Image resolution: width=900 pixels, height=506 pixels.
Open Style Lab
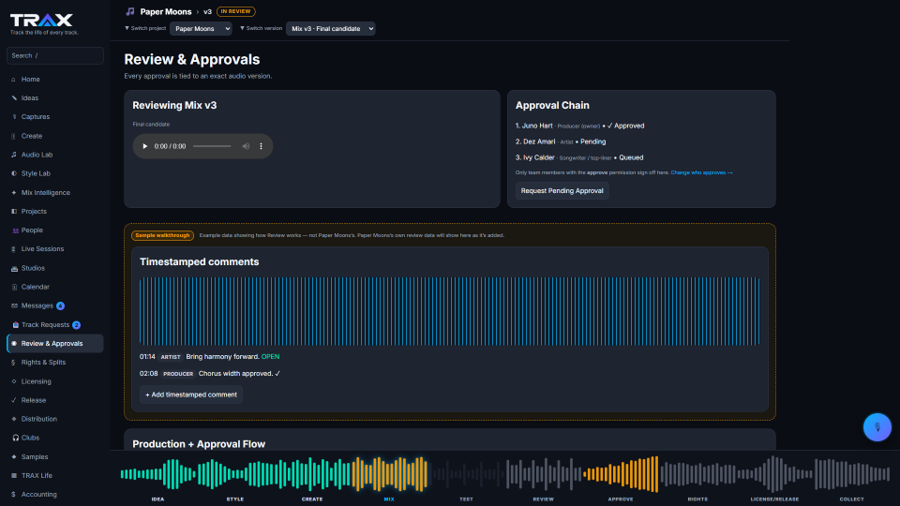tap(36, 173)
